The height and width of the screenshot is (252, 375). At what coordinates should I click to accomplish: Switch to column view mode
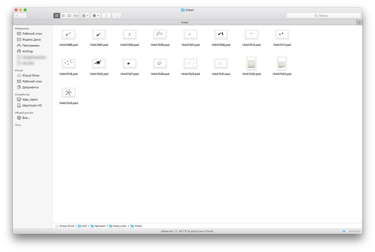coord(69,16)
